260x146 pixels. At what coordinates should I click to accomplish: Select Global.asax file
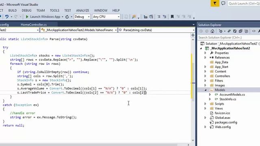[223, 118]
